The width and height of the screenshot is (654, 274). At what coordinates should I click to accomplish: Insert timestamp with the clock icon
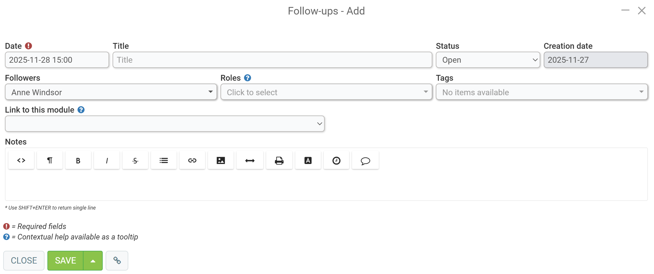coord(336,160)
